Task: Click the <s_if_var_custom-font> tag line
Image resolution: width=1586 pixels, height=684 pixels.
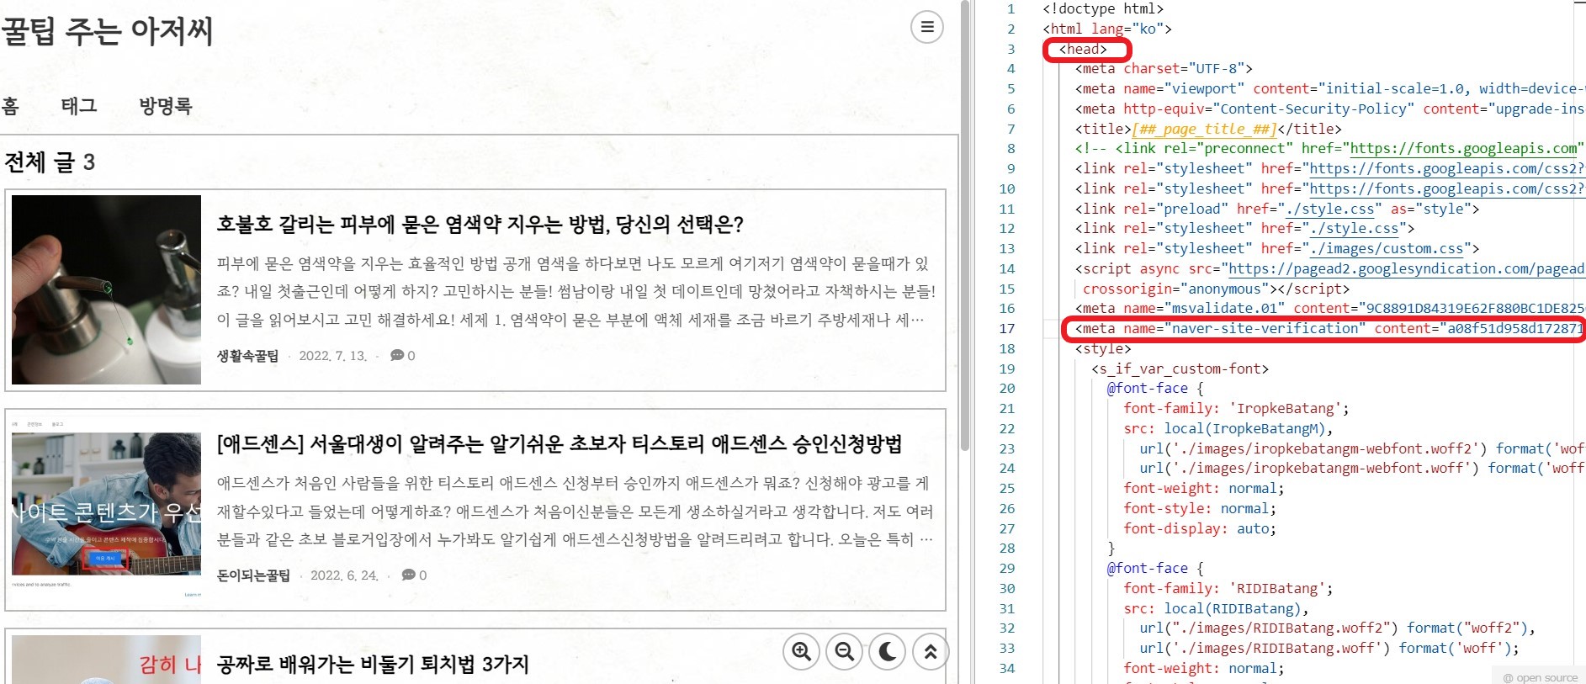Action: coord(1180,369)
